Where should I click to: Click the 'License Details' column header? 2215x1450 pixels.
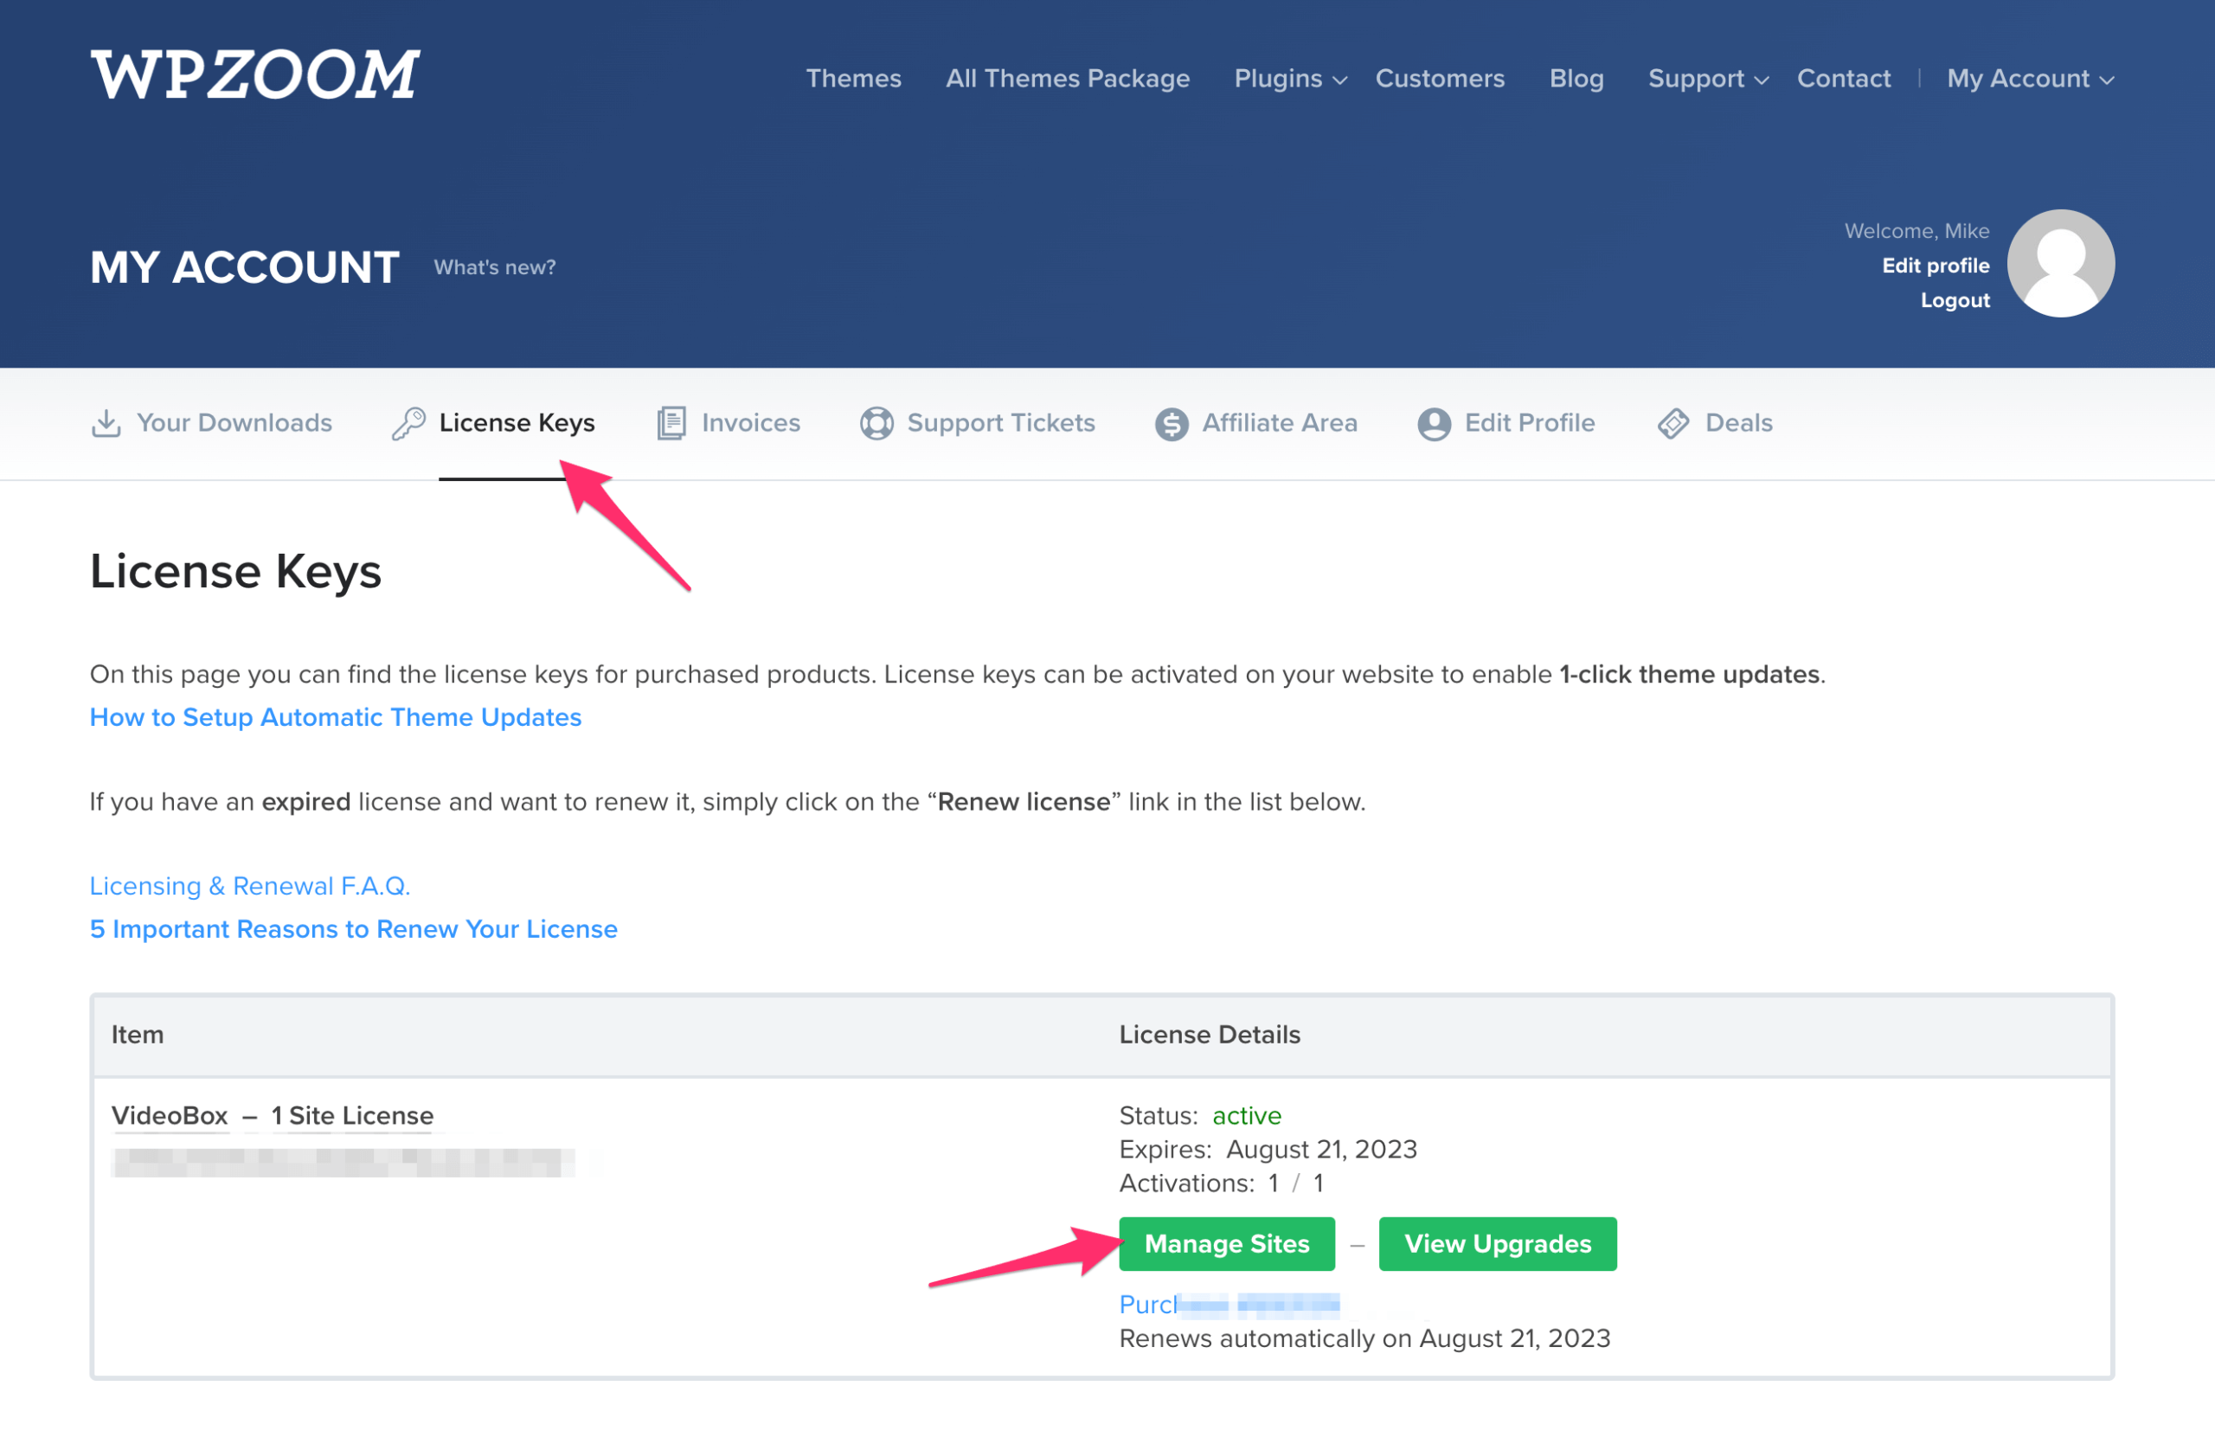1209,1035
